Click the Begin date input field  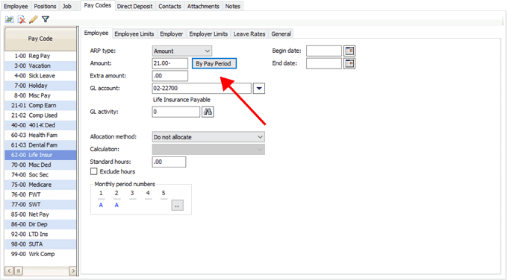(x=324, y=51)
